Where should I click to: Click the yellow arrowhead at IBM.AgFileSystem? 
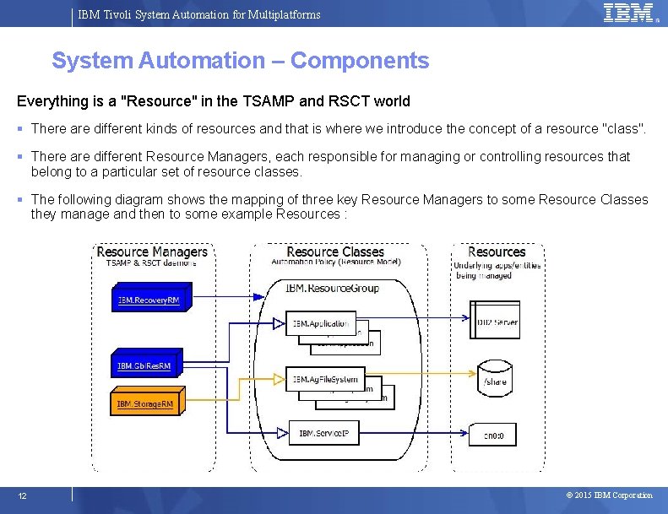279,379
